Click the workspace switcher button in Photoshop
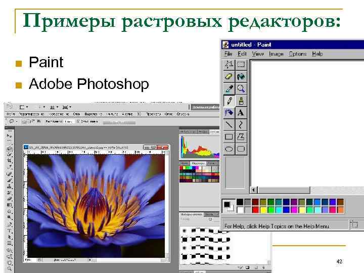 (x=205, y=107)
